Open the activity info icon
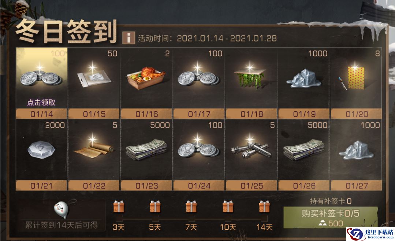The image size is (395, 241). click(129, 38)
